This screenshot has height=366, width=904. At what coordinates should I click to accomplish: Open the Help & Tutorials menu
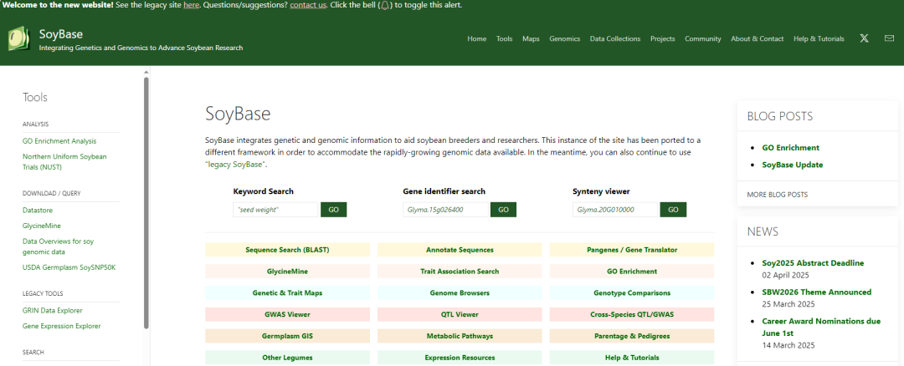(x=819, y=38)
